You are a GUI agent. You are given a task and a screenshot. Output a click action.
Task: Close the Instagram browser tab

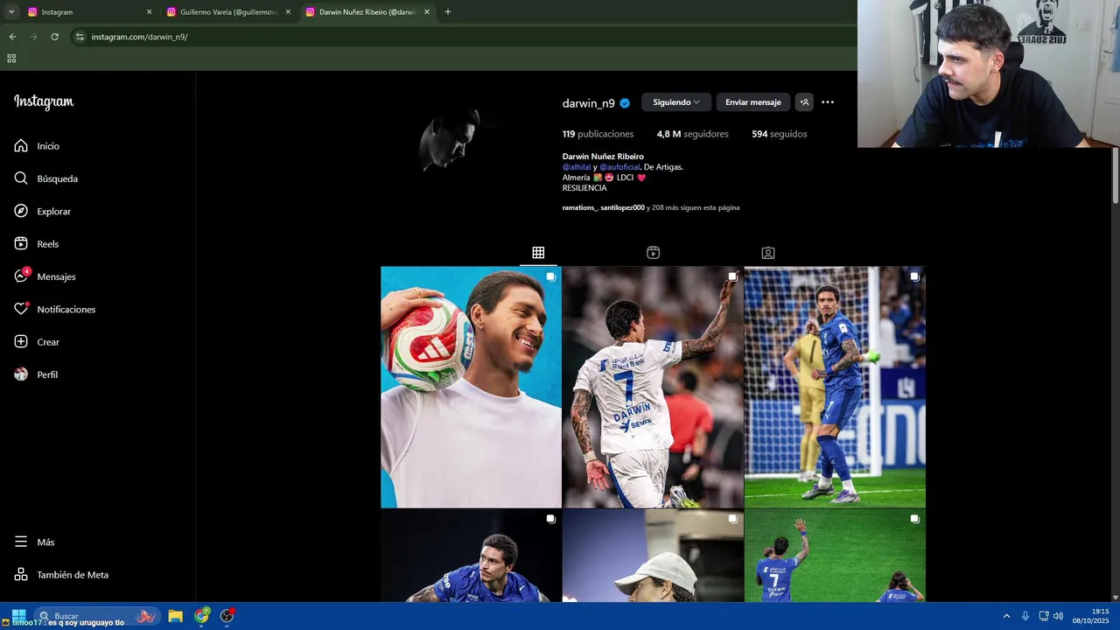149,12
